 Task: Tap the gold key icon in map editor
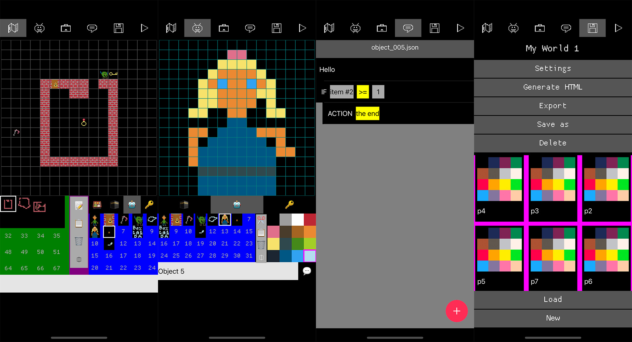click(149, 204)
